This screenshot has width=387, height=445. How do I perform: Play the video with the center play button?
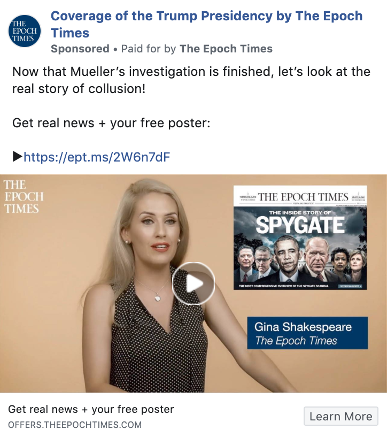click(193, 283)
